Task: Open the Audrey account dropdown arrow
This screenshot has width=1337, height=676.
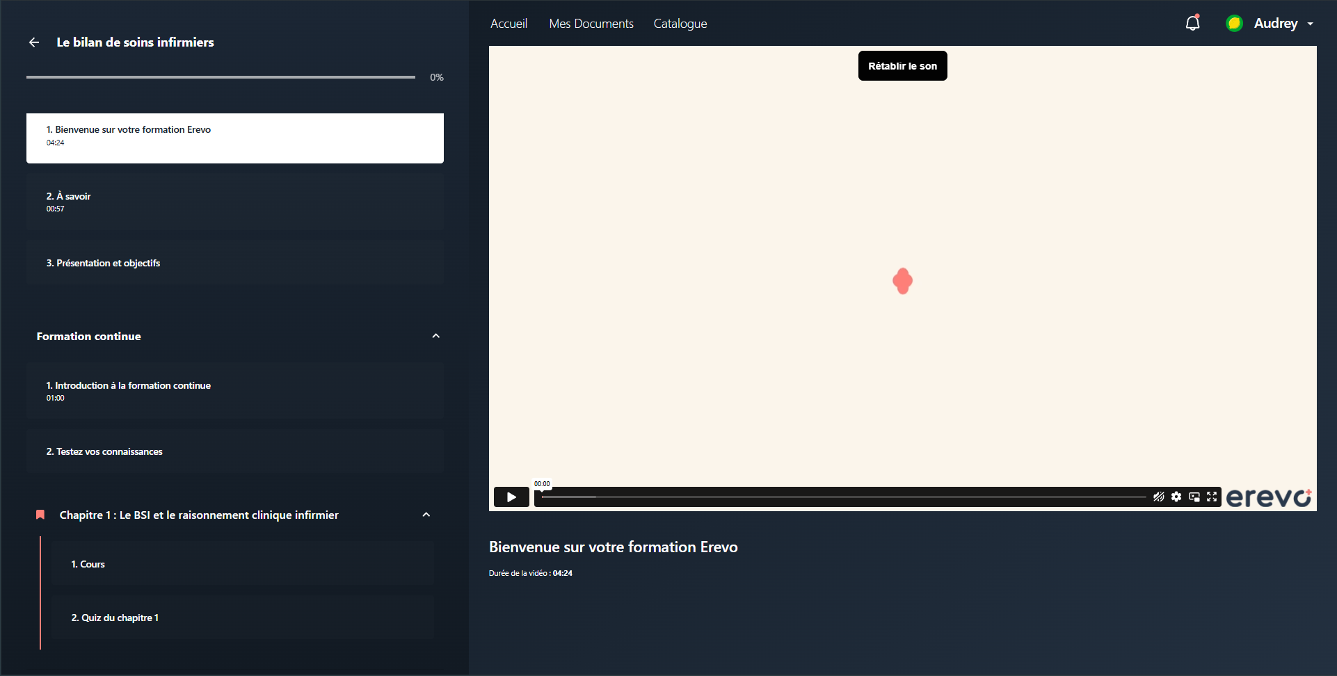Action: coord(1311,24)
